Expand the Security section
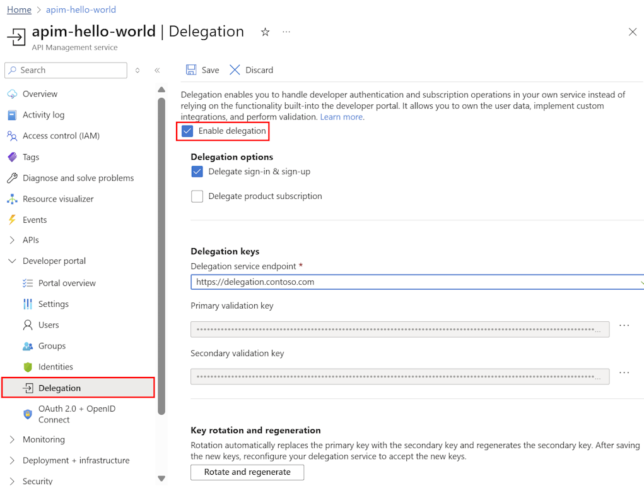 coord(13,480)
